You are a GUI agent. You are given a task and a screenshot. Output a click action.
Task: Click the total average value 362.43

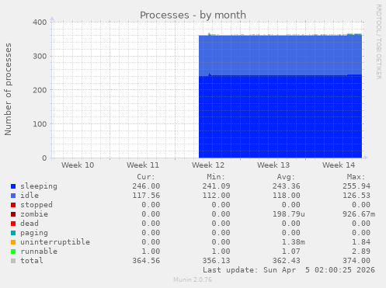287,261
